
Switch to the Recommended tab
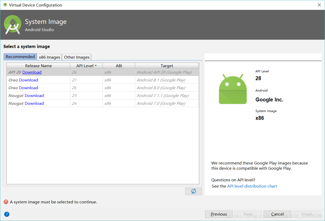pos(20,57)
